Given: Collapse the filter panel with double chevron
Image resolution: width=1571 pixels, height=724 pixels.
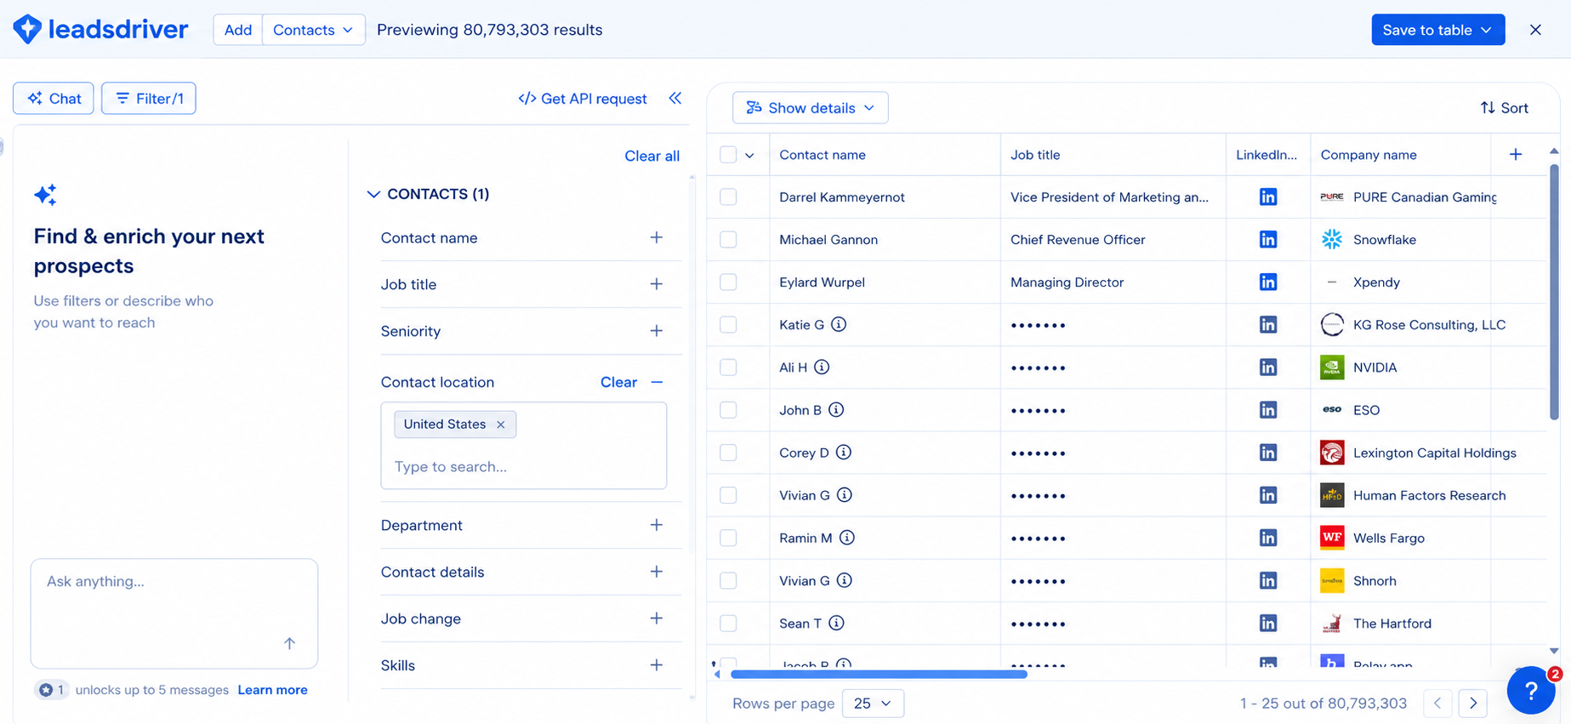Looking at the screenshot, I should [675, 98].
